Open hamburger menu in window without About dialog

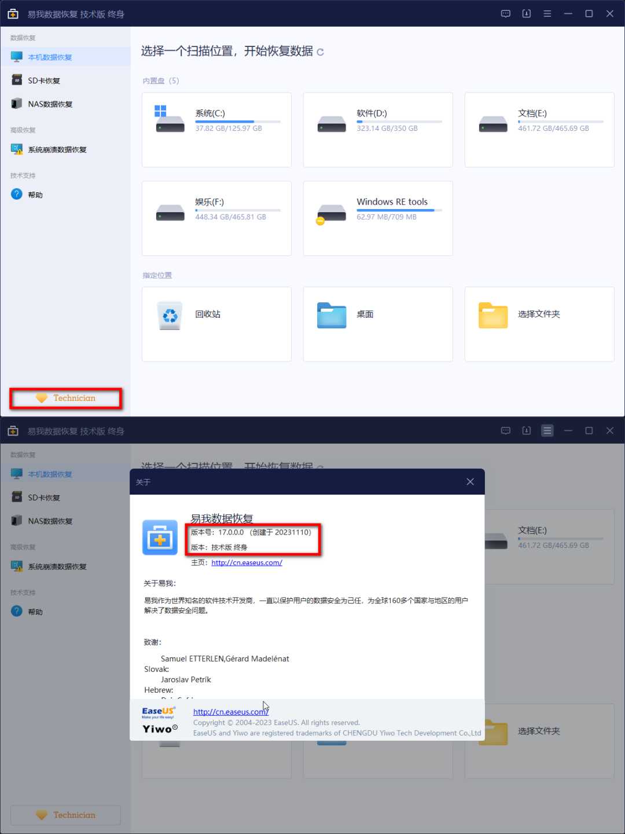click(x=547, y=14)
